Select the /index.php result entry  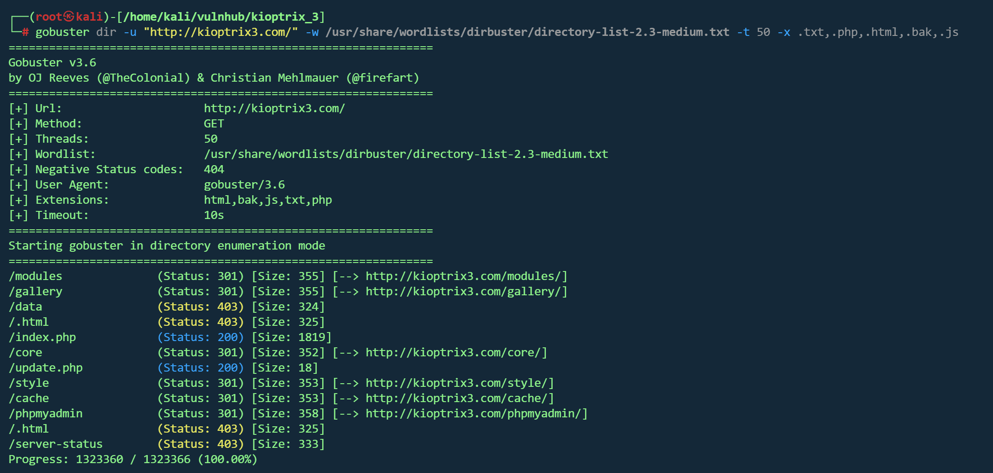pyautogui.click(x=42, y=337)
